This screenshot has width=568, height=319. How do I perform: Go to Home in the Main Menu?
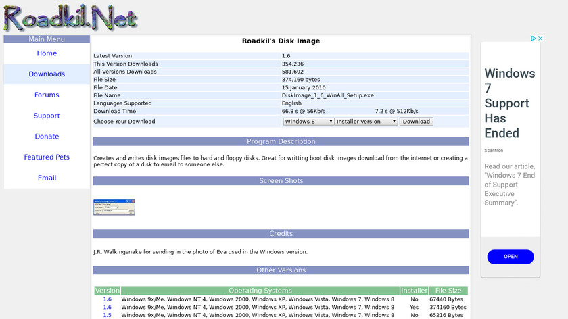47,53
